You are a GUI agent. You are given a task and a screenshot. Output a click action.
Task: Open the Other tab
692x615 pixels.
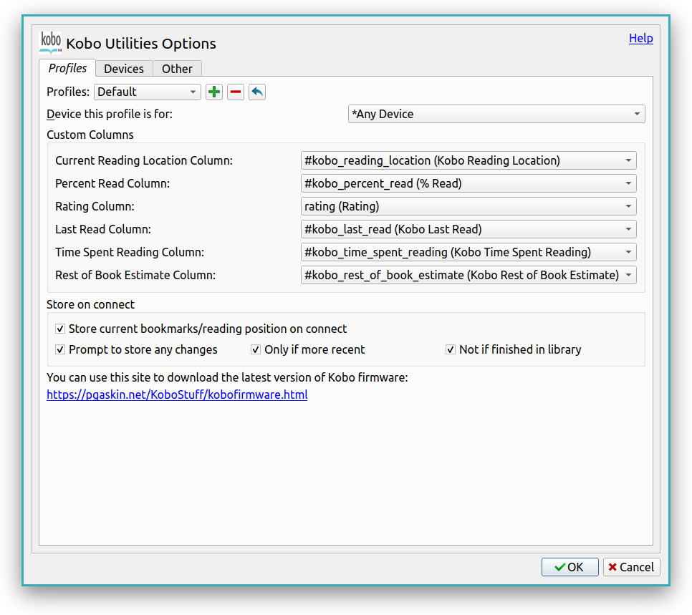point(177,69)
